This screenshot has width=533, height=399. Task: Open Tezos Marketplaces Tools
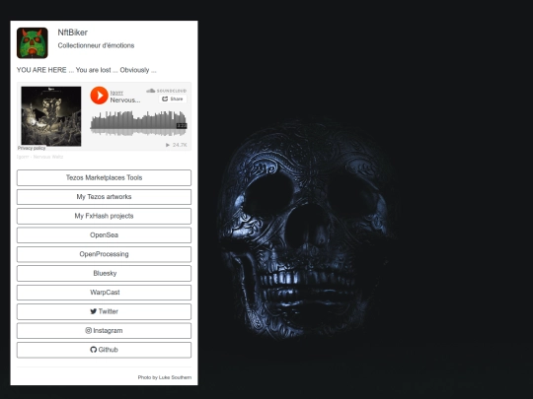click(x=104, y=177)
